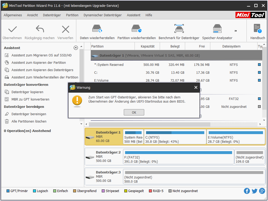Select 109.0 GB unallocated block on disk 2
Viewport: 268px width, 201px height.
tap(250, 157)
